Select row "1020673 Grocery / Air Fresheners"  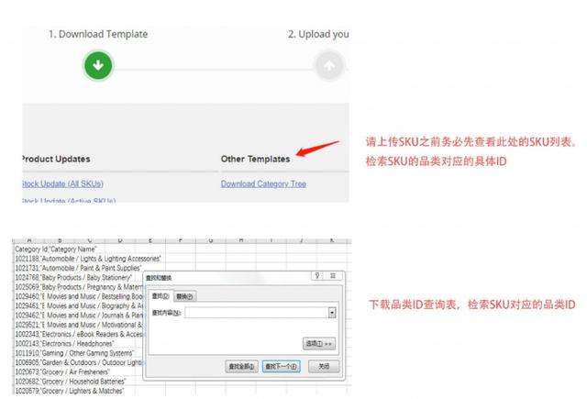[x=62, y=371]
